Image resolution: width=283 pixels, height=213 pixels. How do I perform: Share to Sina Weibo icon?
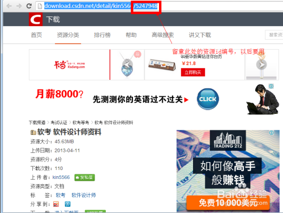(x=56, y=204)
